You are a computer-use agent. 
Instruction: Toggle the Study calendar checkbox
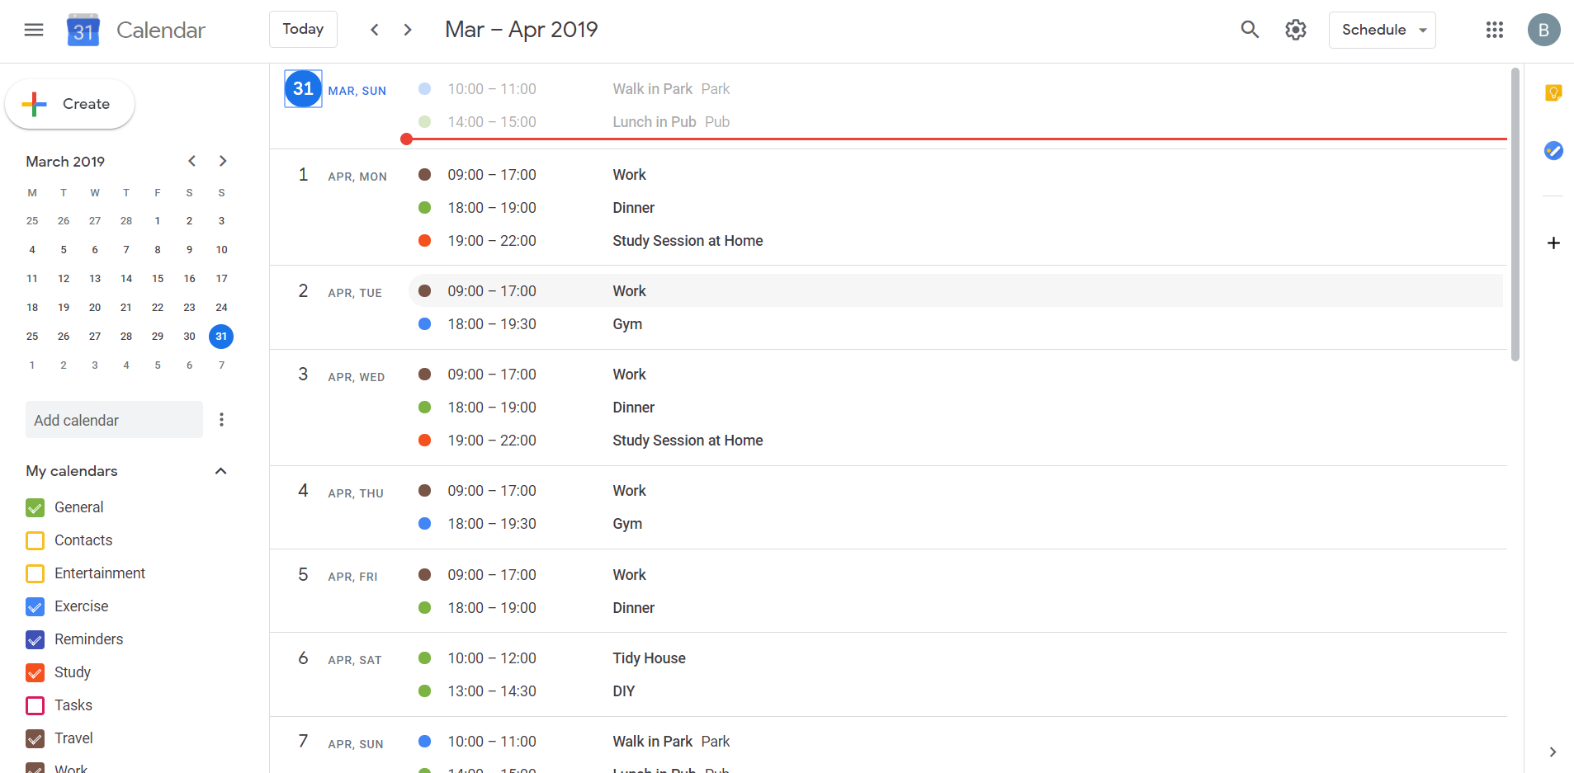pyautogui.click(x=35, y=672)
